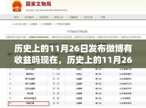
Task: Open the 首页 navigation menu item
Action: [x=16, y=17]
